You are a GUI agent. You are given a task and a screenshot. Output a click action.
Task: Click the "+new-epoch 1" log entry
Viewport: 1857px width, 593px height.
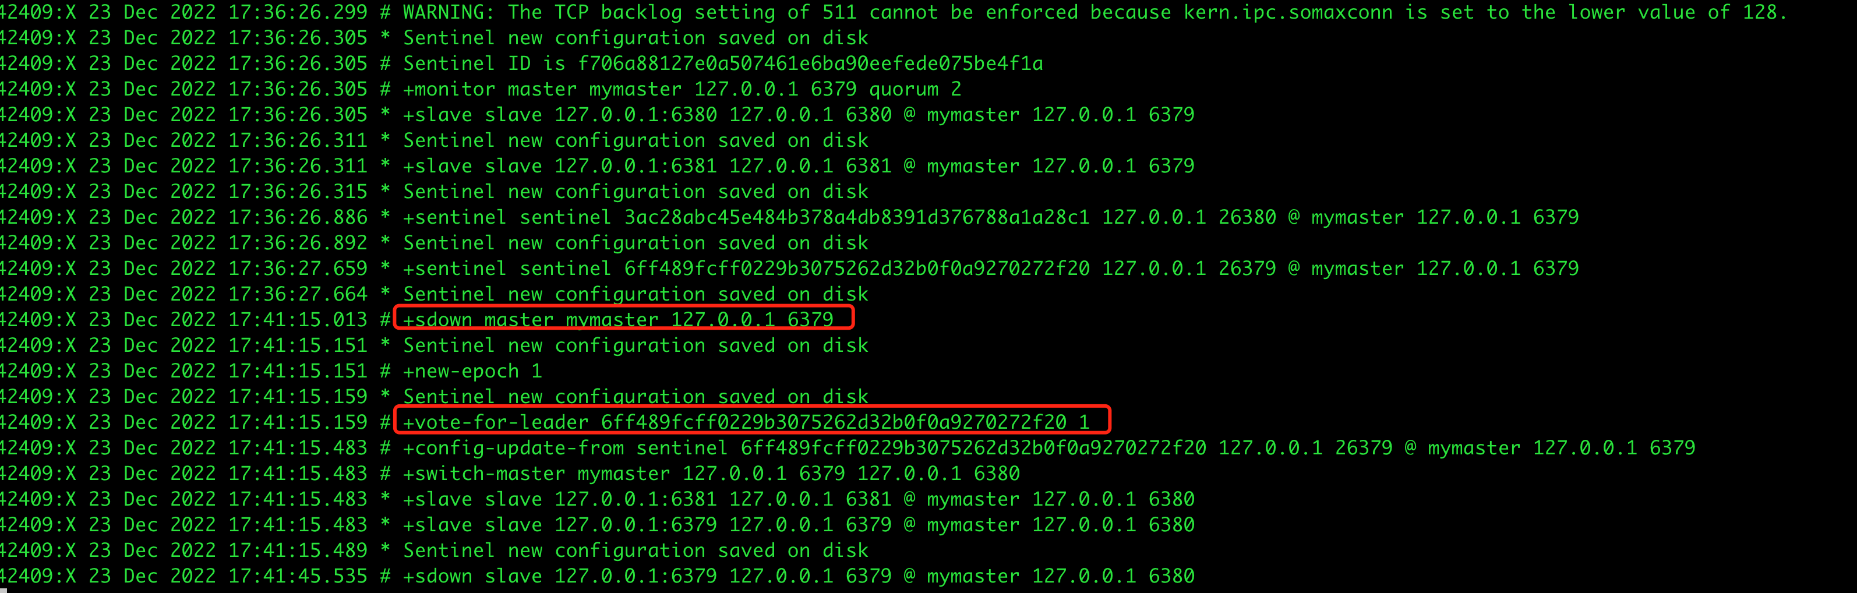[x=472, y=371]
